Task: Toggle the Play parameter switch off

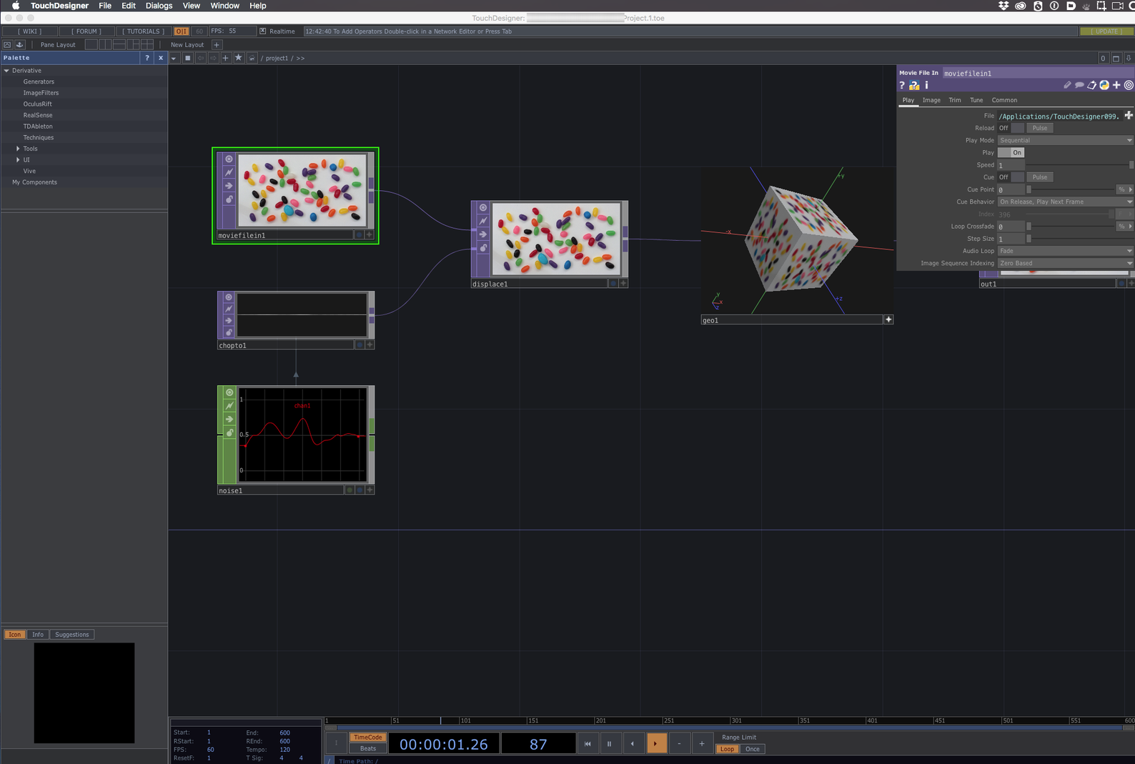Action: (1011, 153)
